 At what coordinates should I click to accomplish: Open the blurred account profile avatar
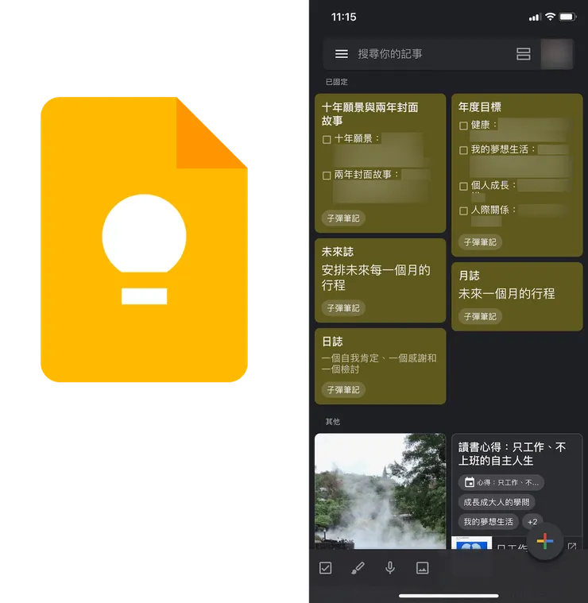[557, 54]
